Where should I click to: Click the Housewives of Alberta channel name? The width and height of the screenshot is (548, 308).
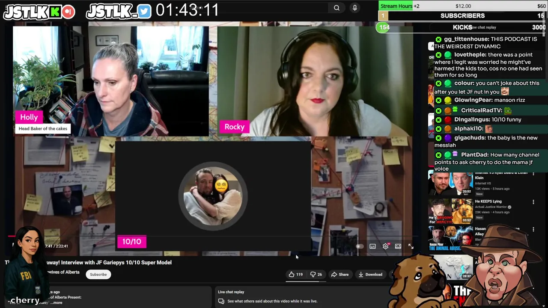[63, 272]
